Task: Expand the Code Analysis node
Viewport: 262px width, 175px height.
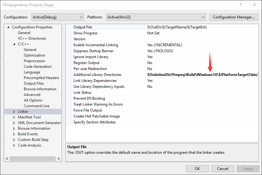Action: click(x=14, y=145)
